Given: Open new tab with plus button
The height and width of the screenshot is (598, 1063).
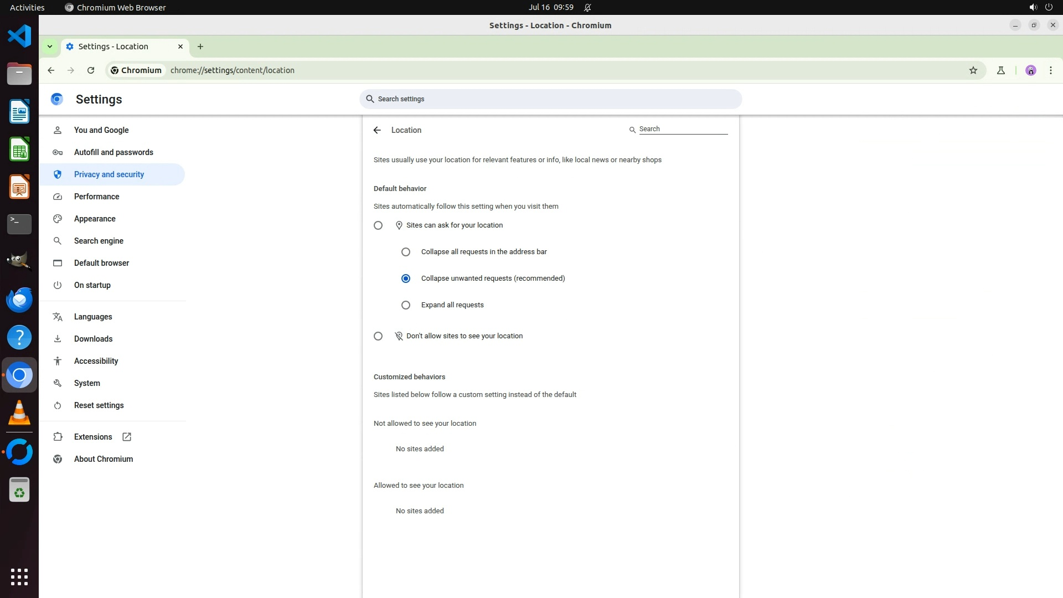Looking at the screenshot, I should [200, 47].
